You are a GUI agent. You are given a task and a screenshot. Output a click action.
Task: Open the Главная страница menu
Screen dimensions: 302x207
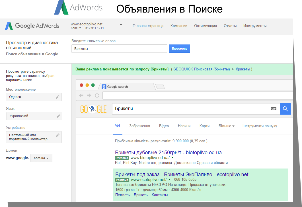[x=148, y=26]
